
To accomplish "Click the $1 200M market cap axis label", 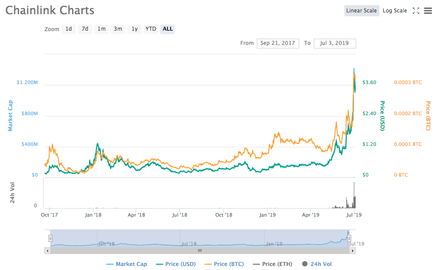I will (x=27, y=82).
